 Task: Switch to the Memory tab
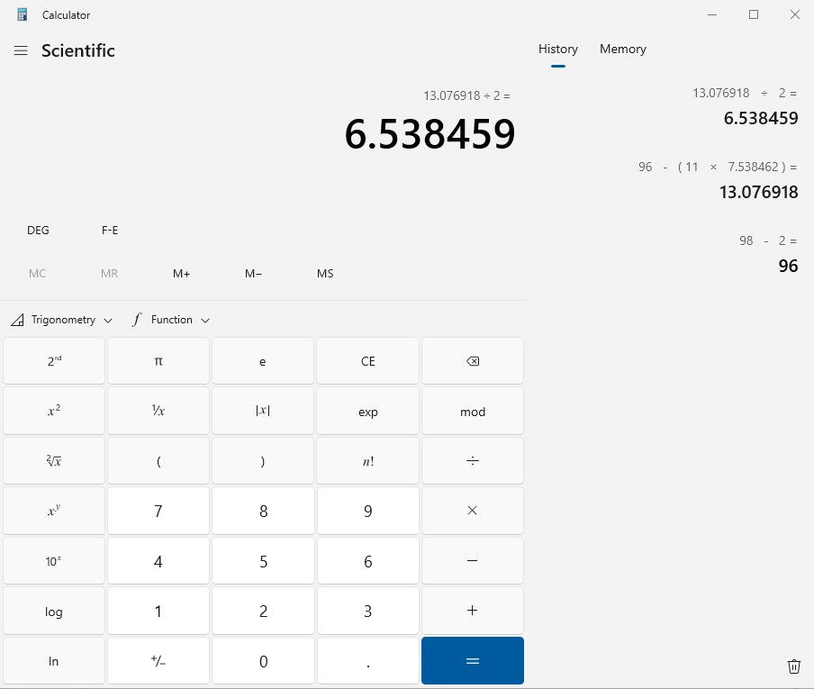[623, 49]
